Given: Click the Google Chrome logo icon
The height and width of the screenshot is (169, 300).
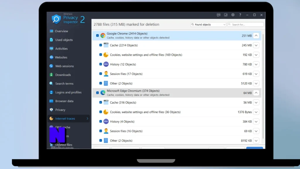Looking at the screenshot, I should tap(103, 36).
